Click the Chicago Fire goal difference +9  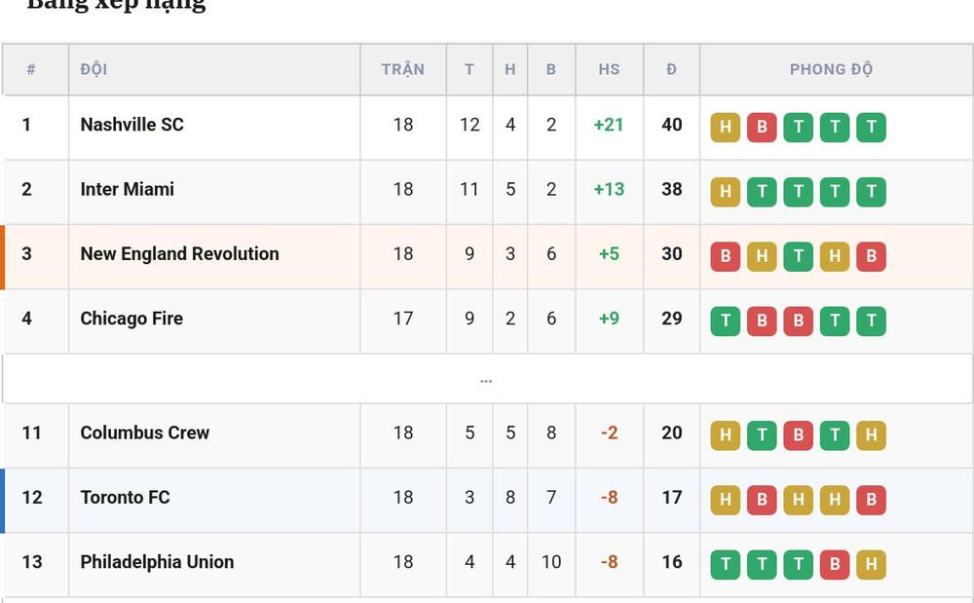609,319
